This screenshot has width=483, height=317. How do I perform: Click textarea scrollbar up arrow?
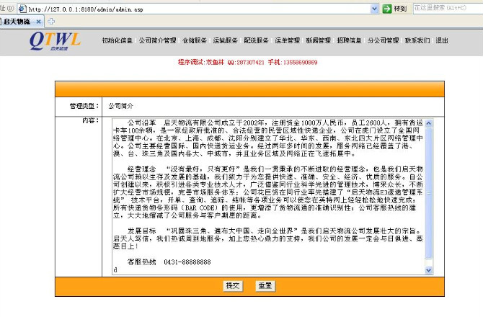(x=429, y=123)
